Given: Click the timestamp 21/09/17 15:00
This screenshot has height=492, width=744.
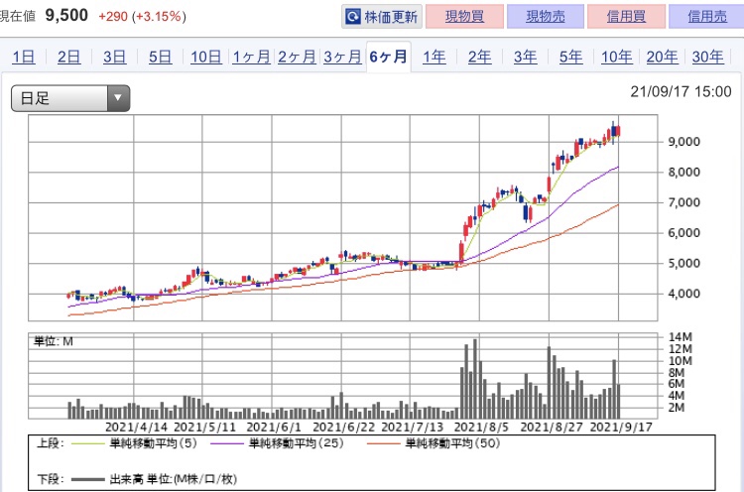Looking at the screenshot, I should click(681, 91).
